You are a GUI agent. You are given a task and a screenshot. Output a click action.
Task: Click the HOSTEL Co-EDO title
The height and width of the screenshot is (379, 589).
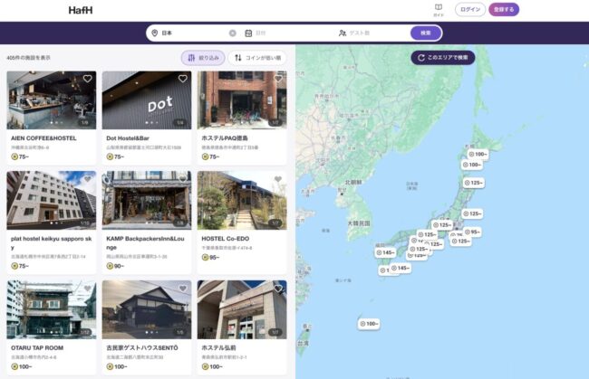[226, 239]
